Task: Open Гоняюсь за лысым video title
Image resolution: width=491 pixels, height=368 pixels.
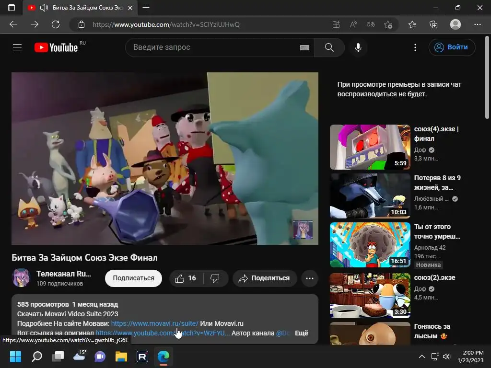Action: [432, 331]
